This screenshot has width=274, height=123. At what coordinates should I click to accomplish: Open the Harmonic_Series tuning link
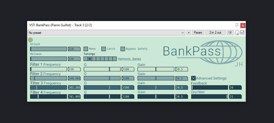[x=129, y=59]
